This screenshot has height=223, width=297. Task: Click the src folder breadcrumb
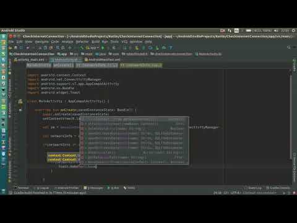pyautogui.click(x=74, y=54)
